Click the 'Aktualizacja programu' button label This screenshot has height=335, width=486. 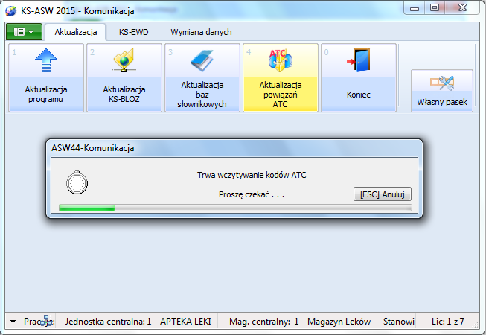coord(46,95)
